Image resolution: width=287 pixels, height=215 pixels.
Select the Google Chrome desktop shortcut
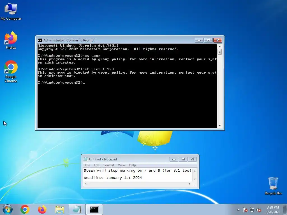pyautogui.click(x=11, y=71)
